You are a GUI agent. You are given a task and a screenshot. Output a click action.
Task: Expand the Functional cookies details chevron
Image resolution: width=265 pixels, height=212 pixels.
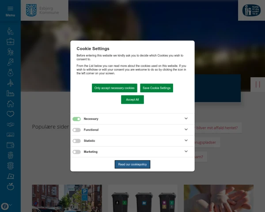click(x=186, y=129)
